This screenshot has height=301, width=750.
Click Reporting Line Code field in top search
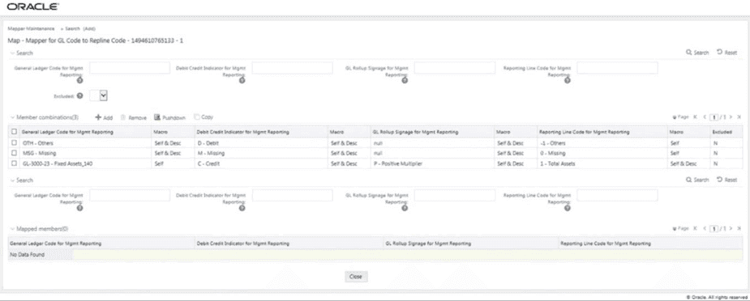(617, 68)
